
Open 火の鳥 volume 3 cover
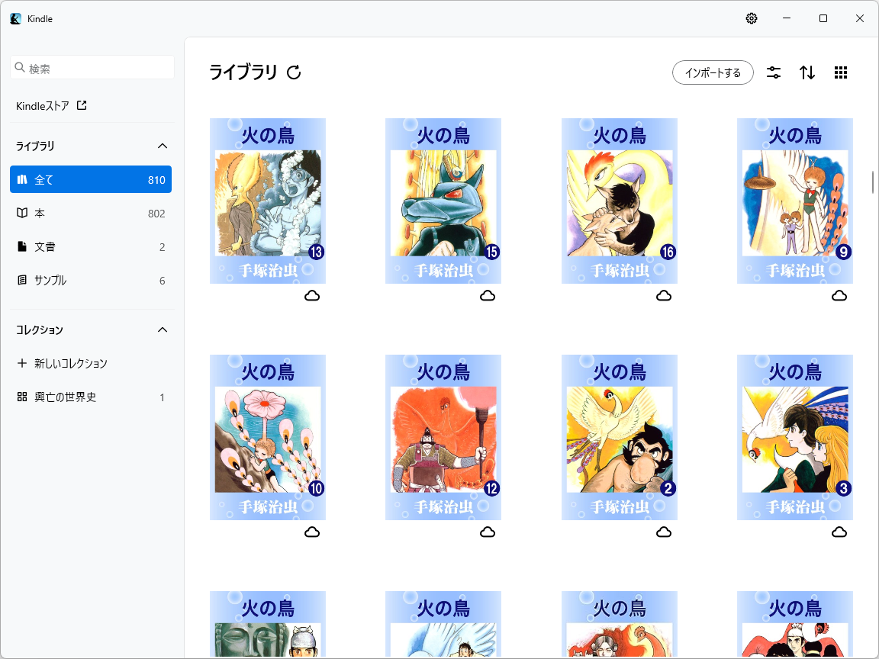pos(795,437)
